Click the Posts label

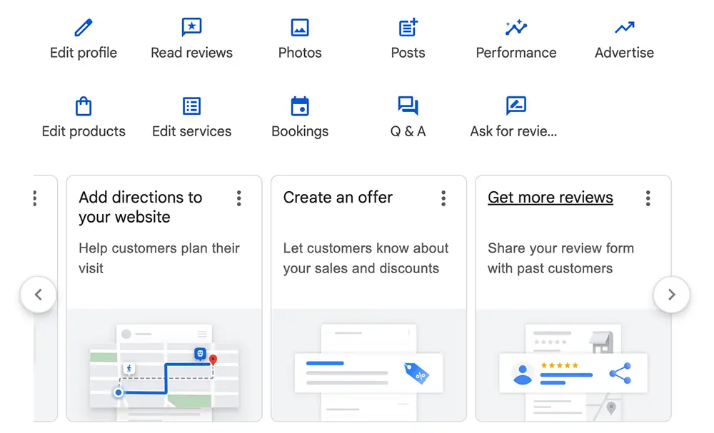[x=408, y=53]
